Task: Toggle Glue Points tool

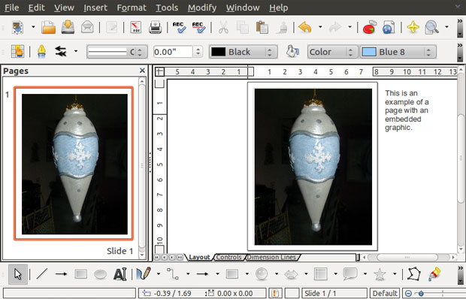Action: tap(434, 273)
